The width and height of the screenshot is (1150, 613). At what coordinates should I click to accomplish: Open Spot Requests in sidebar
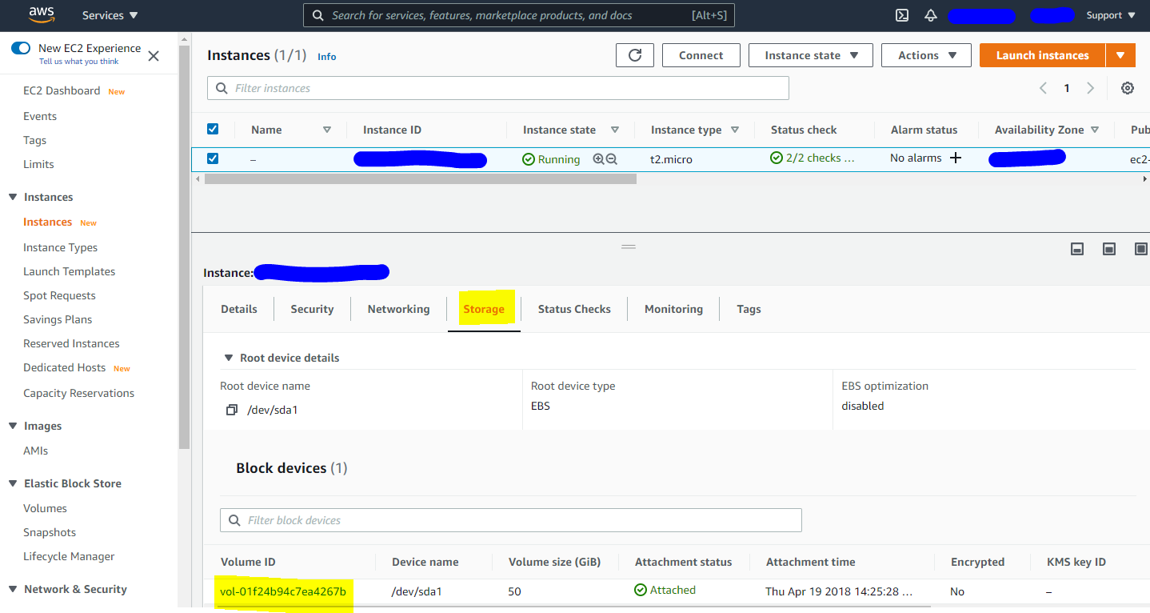coord(59,295)
